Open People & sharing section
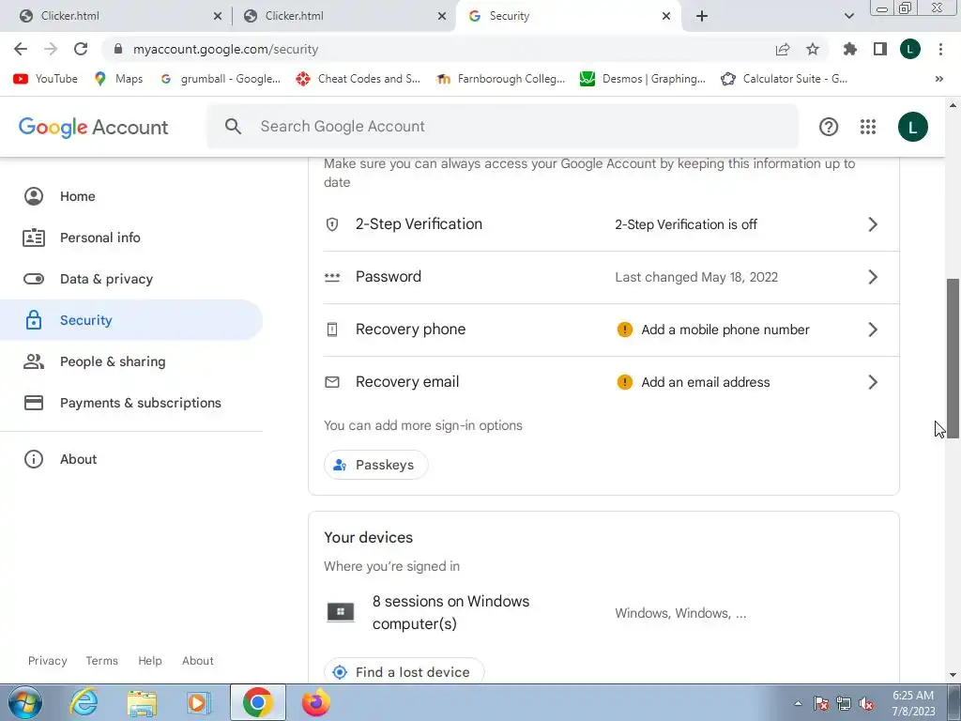This screenshot has height=721, width=961. (x=131, y=361)
